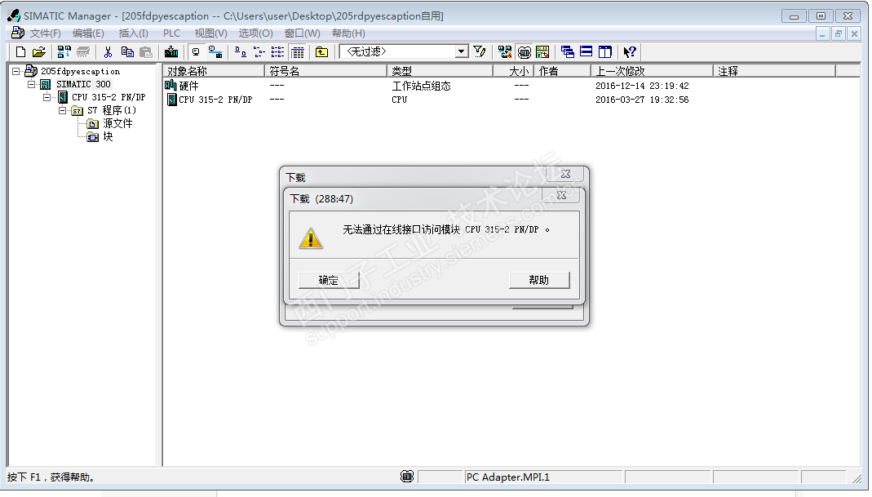
Task: Collapse the S7 程序(1) tree node
Action: 62,110
